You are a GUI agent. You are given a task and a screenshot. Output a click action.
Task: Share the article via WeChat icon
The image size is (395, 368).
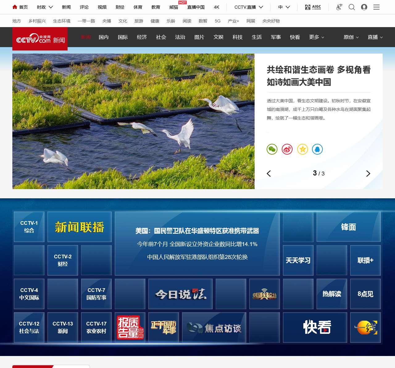pyautogui.click(x=272, y=149)
